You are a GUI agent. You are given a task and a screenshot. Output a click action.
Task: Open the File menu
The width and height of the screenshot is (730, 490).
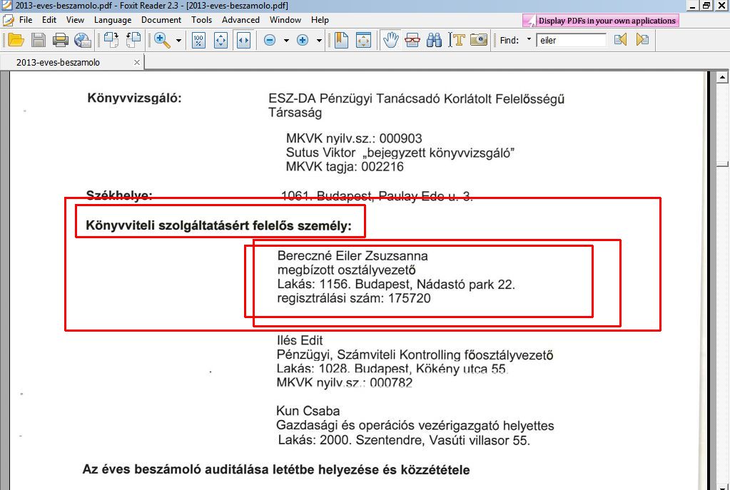coord(26,20)
